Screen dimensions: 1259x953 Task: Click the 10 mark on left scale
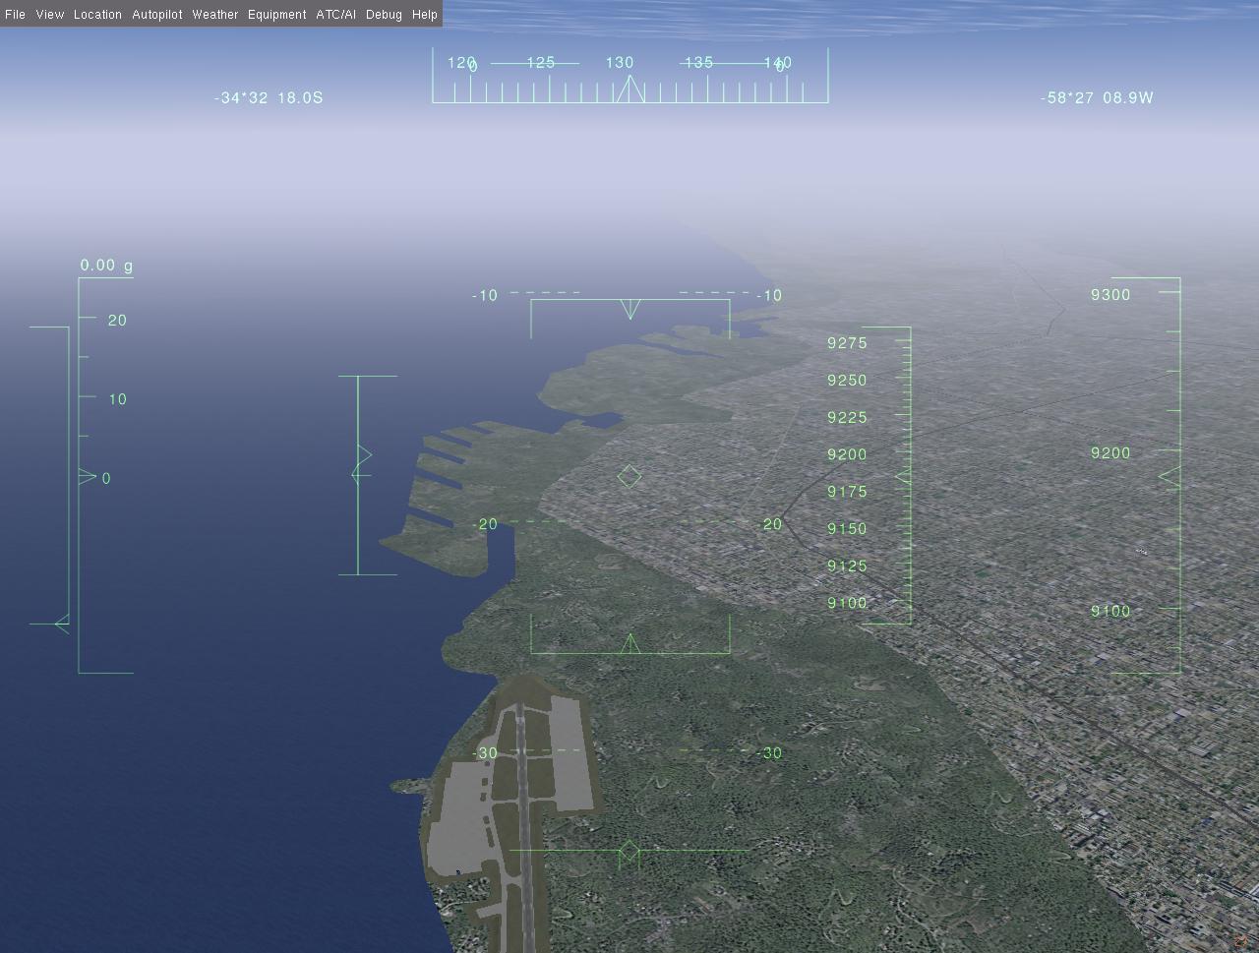click(117, 399)
